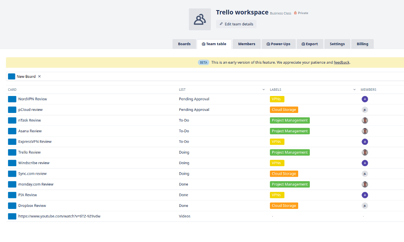Click member photo avatar on Asana Review row

tap(364, 131)
